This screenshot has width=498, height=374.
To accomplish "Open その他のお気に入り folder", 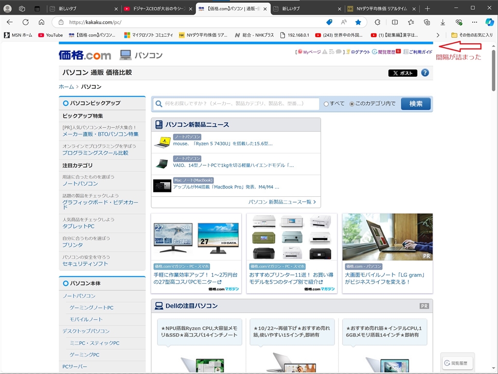I will (472, 35).
